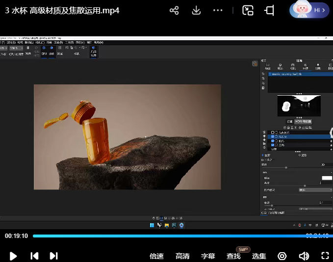Click the download icon

pos(196,10)
